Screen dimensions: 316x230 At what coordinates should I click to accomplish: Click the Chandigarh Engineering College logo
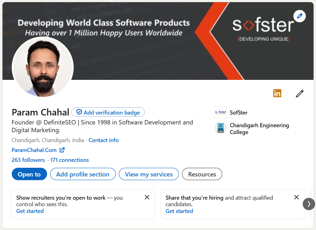pos(220,128)
